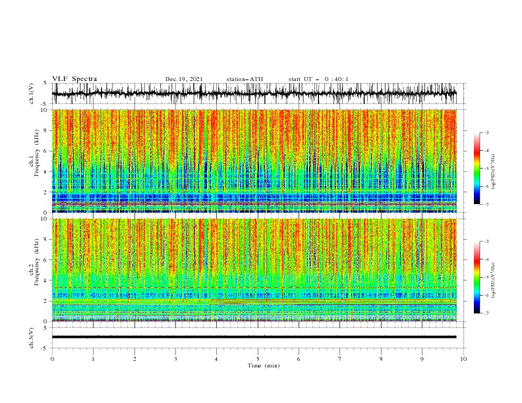522x403 pixels.
Task: Click the ch.1 voltage waveform trace
Action: (254, 94)
